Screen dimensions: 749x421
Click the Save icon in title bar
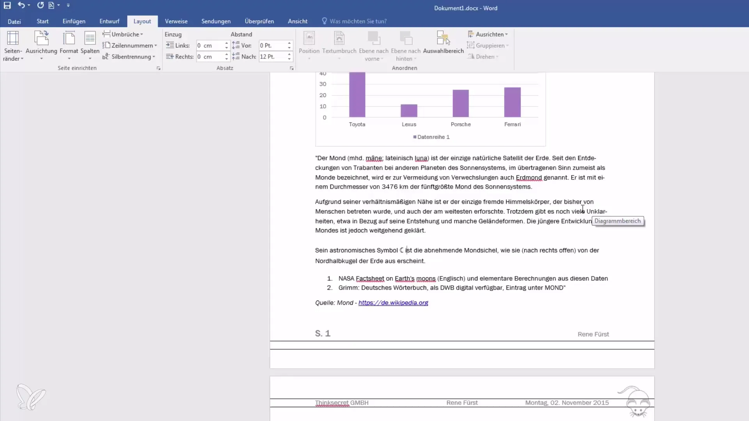point(7,5)
